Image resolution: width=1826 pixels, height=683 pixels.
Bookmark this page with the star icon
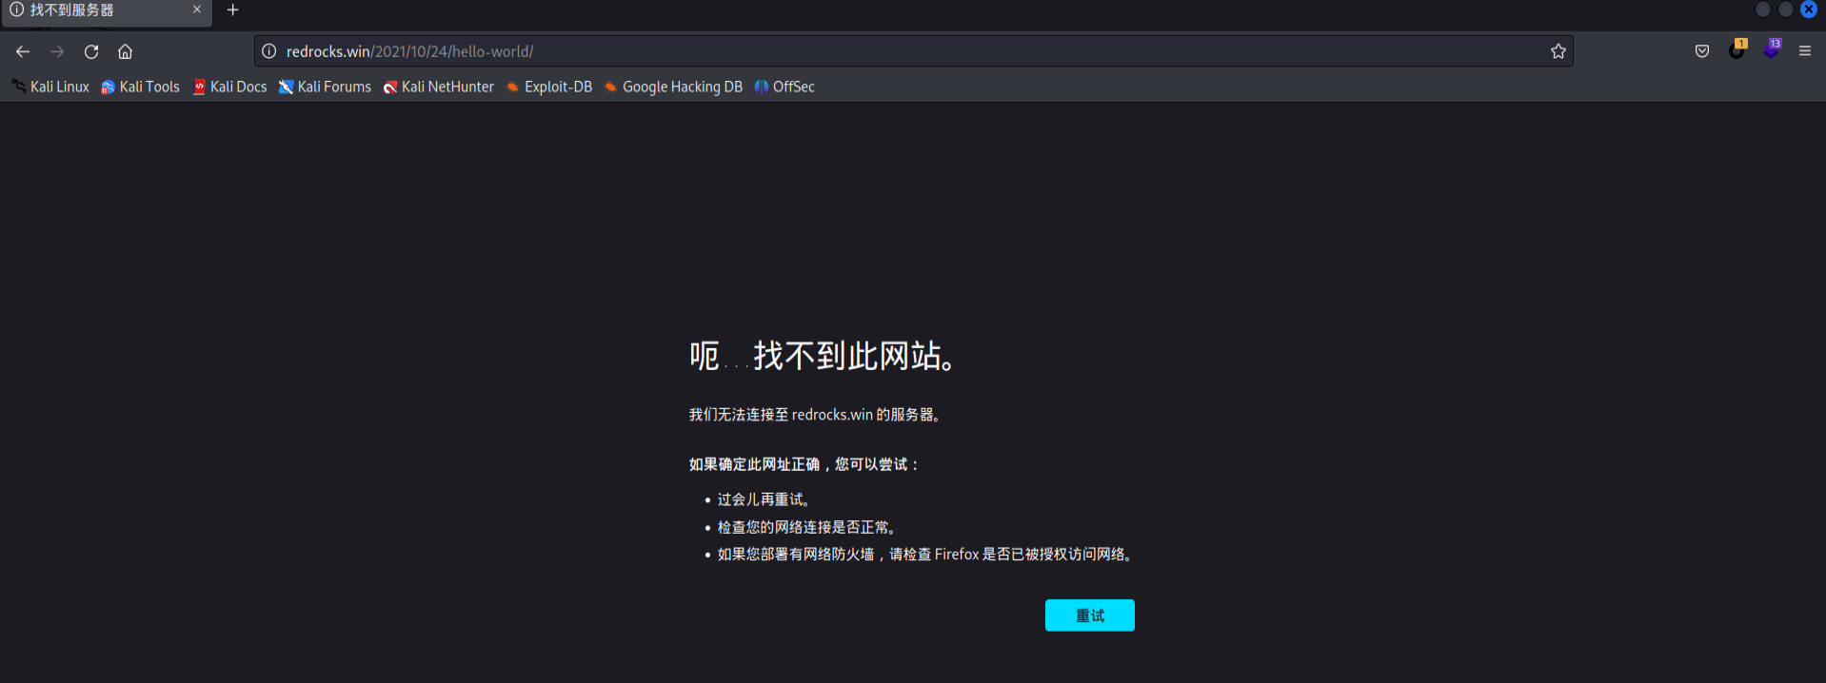1558,51
